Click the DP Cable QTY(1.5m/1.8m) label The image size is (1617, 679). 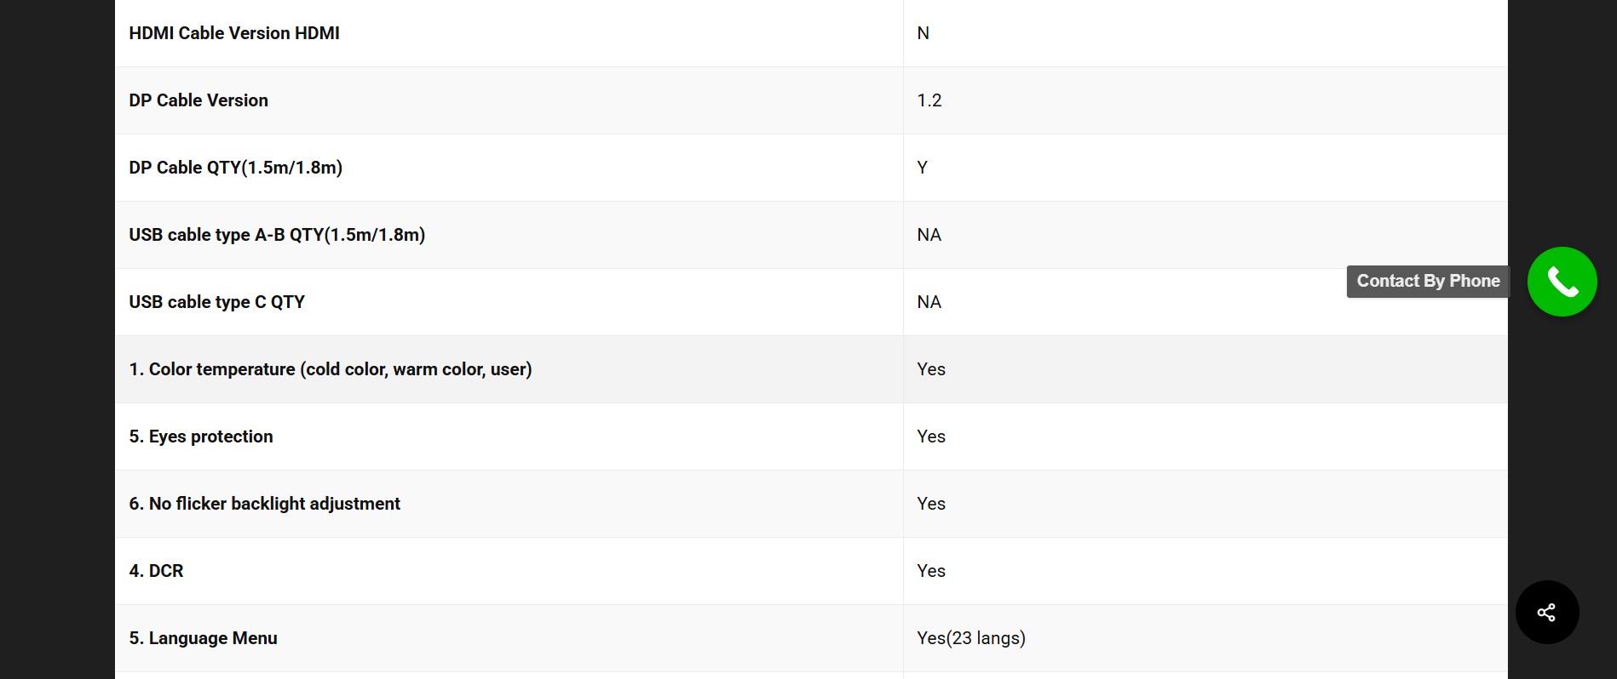(236, 168)
